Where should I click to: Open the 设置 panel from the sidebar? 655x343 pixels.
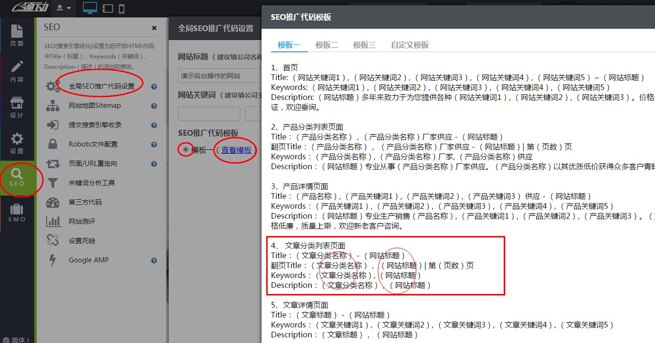(x=17, y=141)
